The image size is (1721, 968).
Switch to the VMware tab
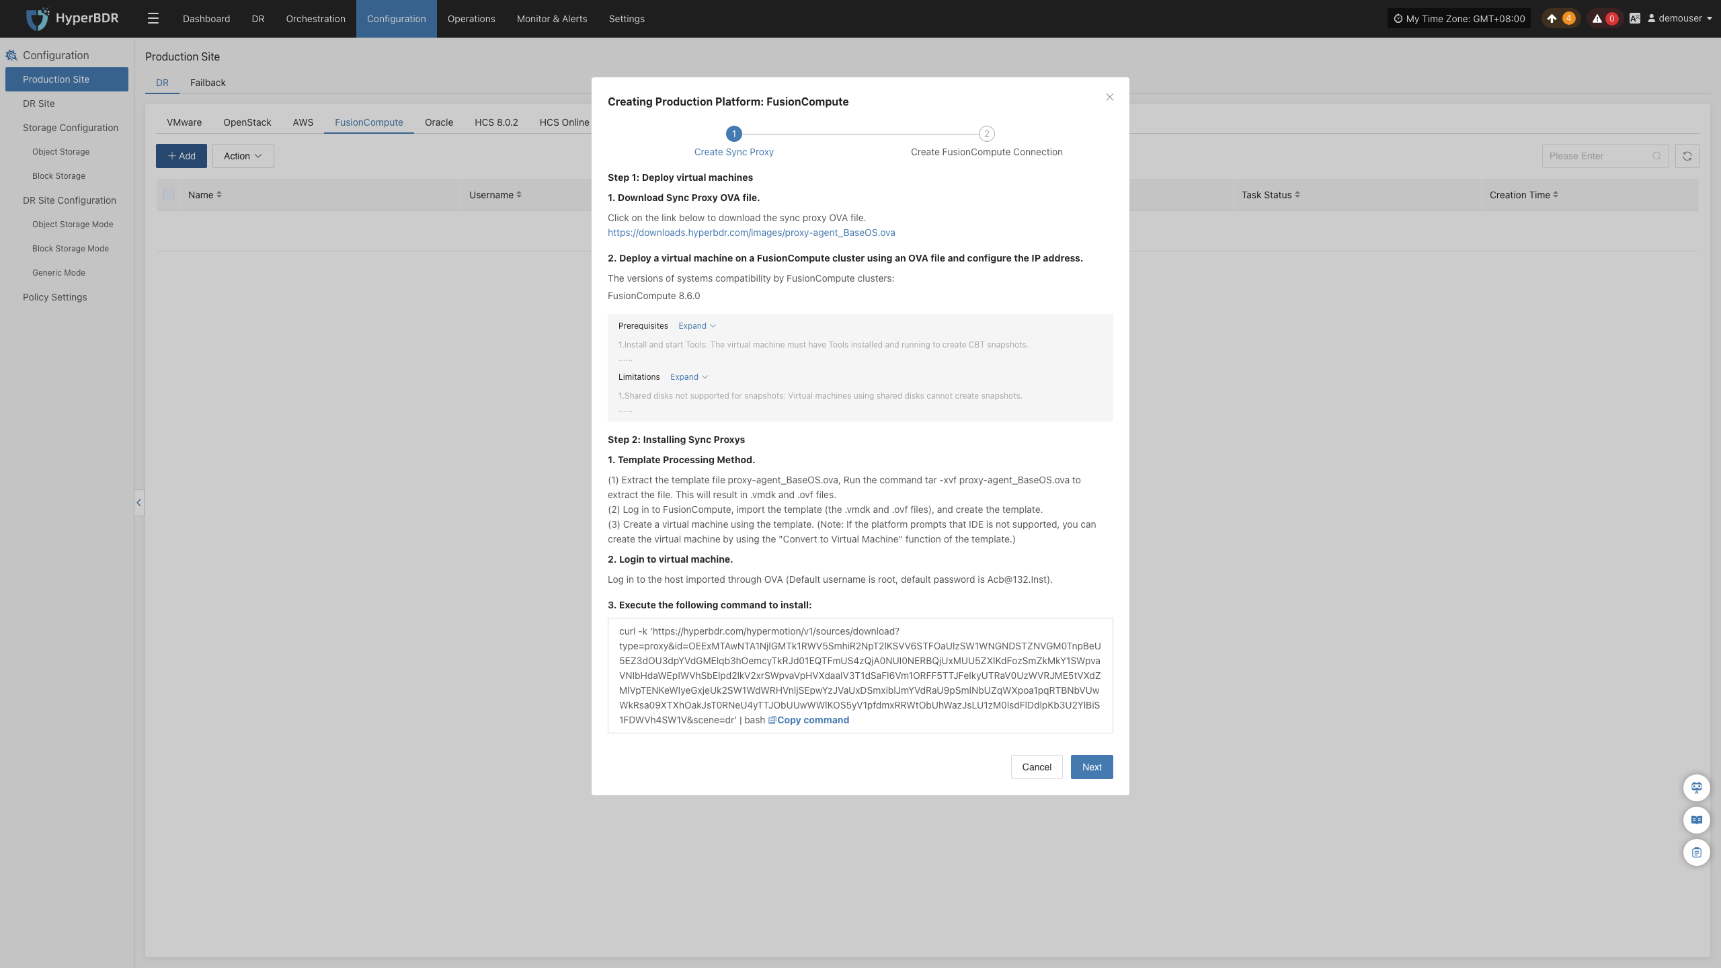pyautogui.click(x=184, y=122)
